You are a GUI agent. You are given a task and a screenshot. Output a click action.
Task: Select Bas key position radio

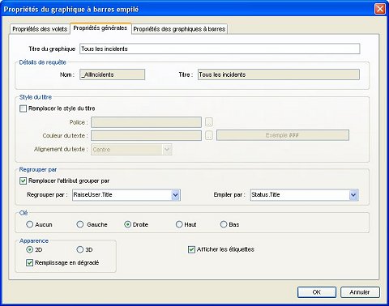click(224, 224)
